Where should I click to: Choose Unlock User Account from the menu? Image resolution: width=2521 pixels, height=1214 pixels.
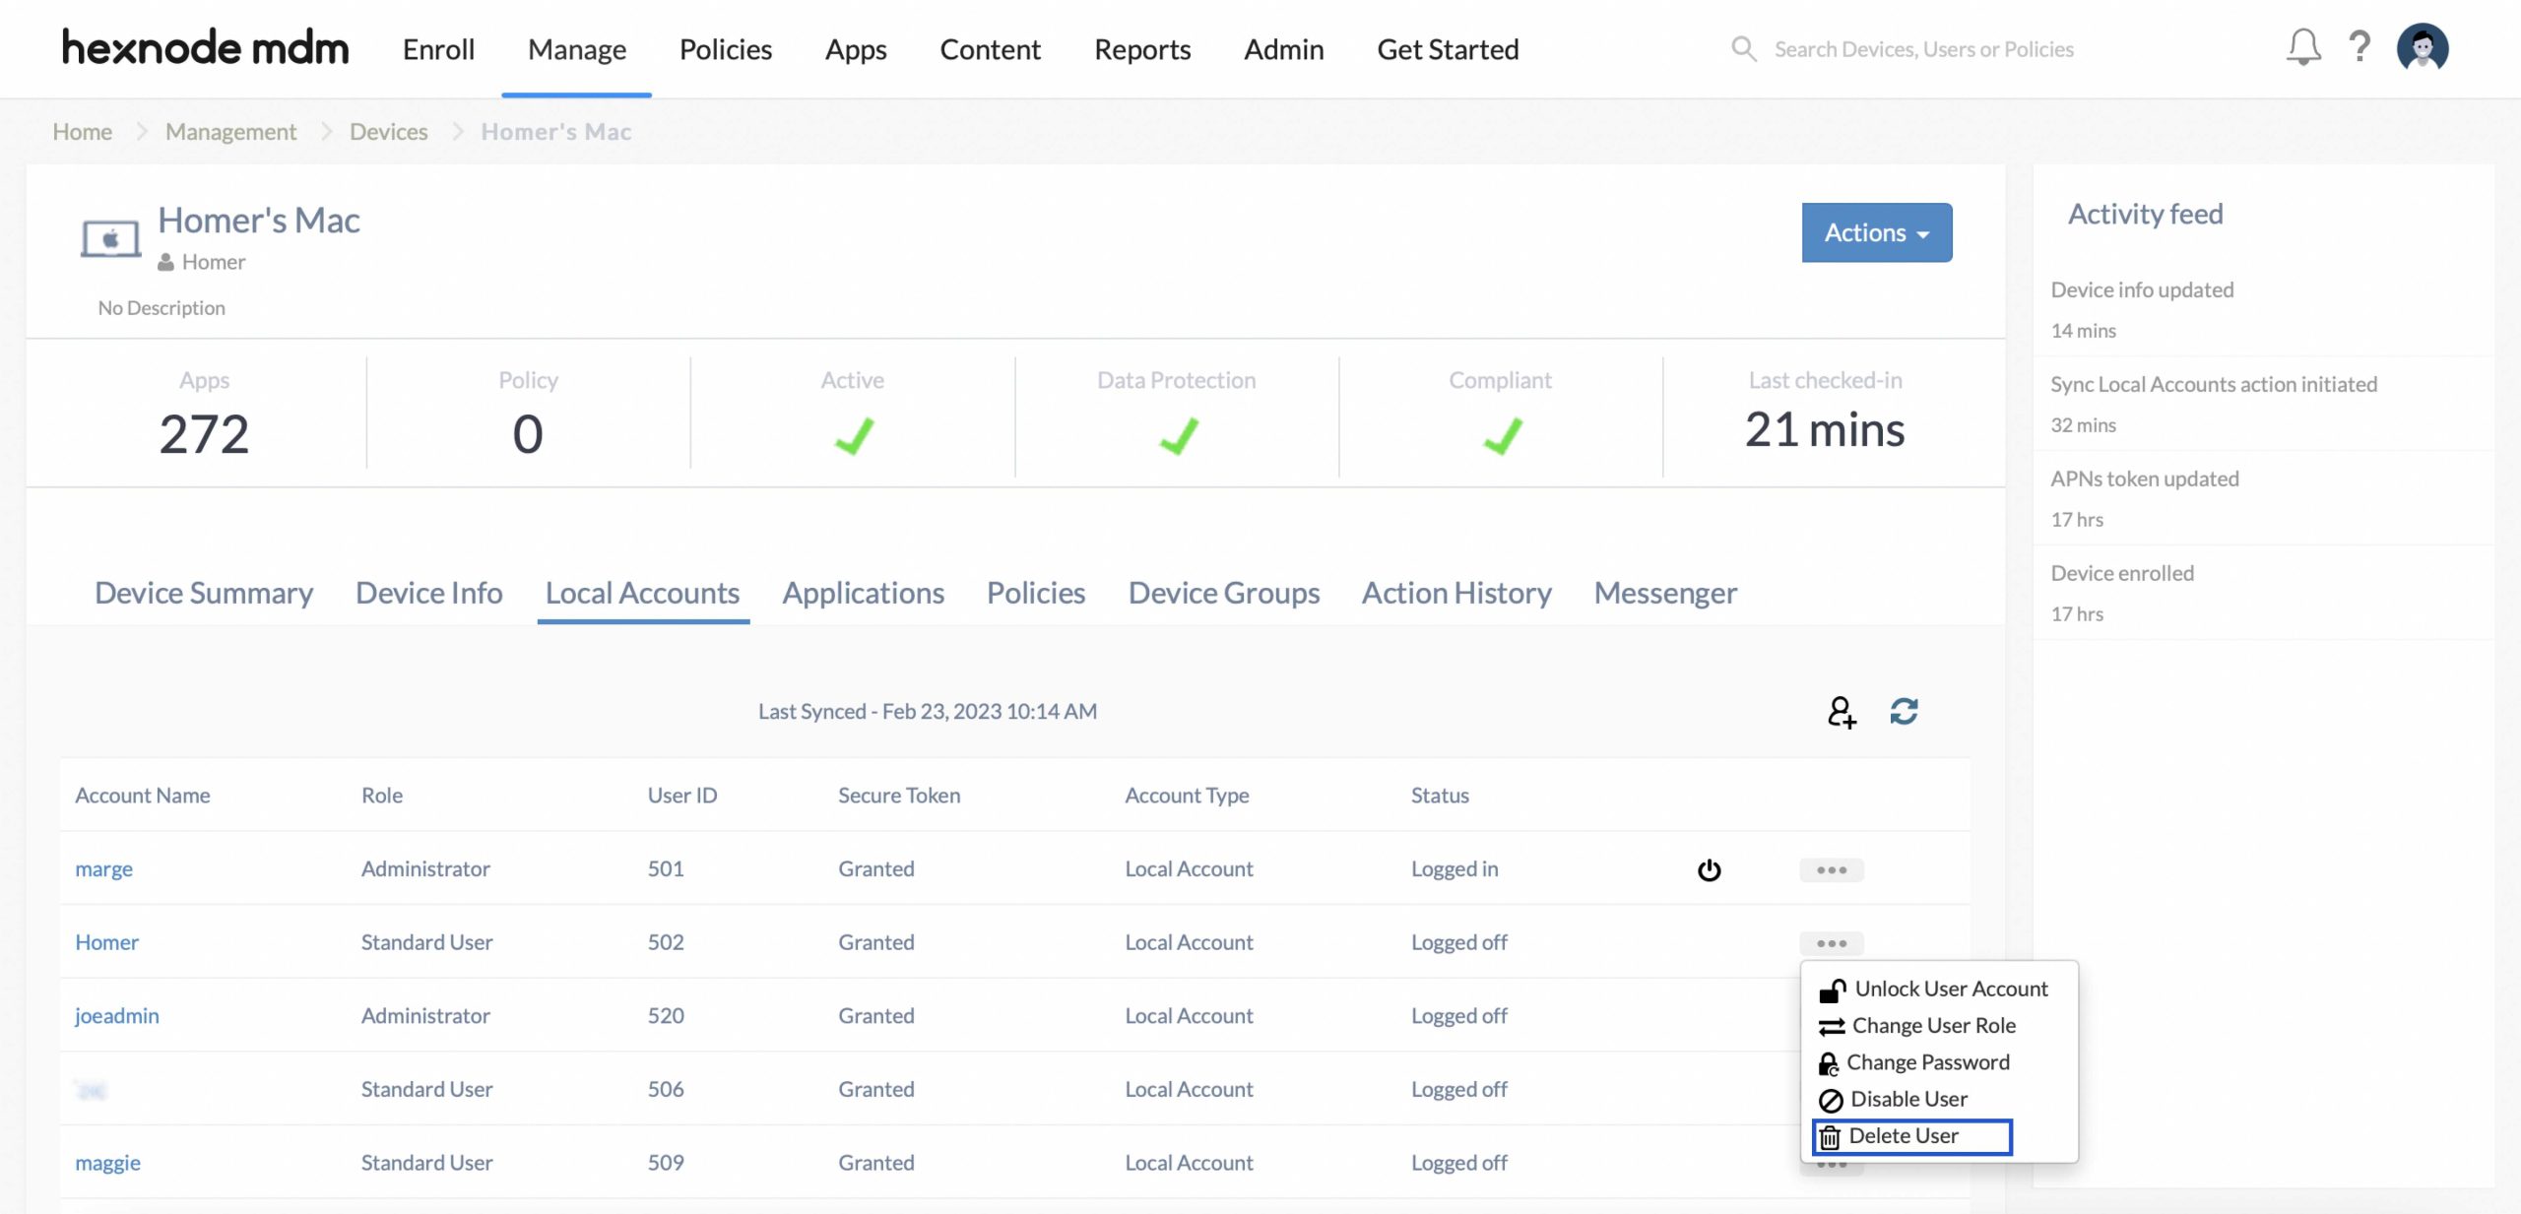pyautogui.click(x=1934, y=989)
